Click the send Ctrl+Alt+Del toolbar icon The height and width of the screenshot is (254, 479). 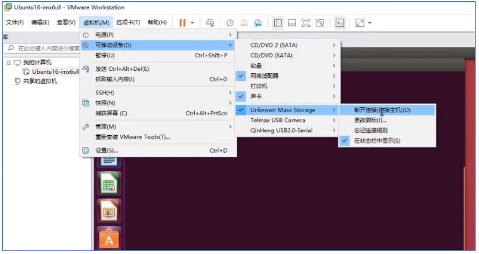coord(210,23)
